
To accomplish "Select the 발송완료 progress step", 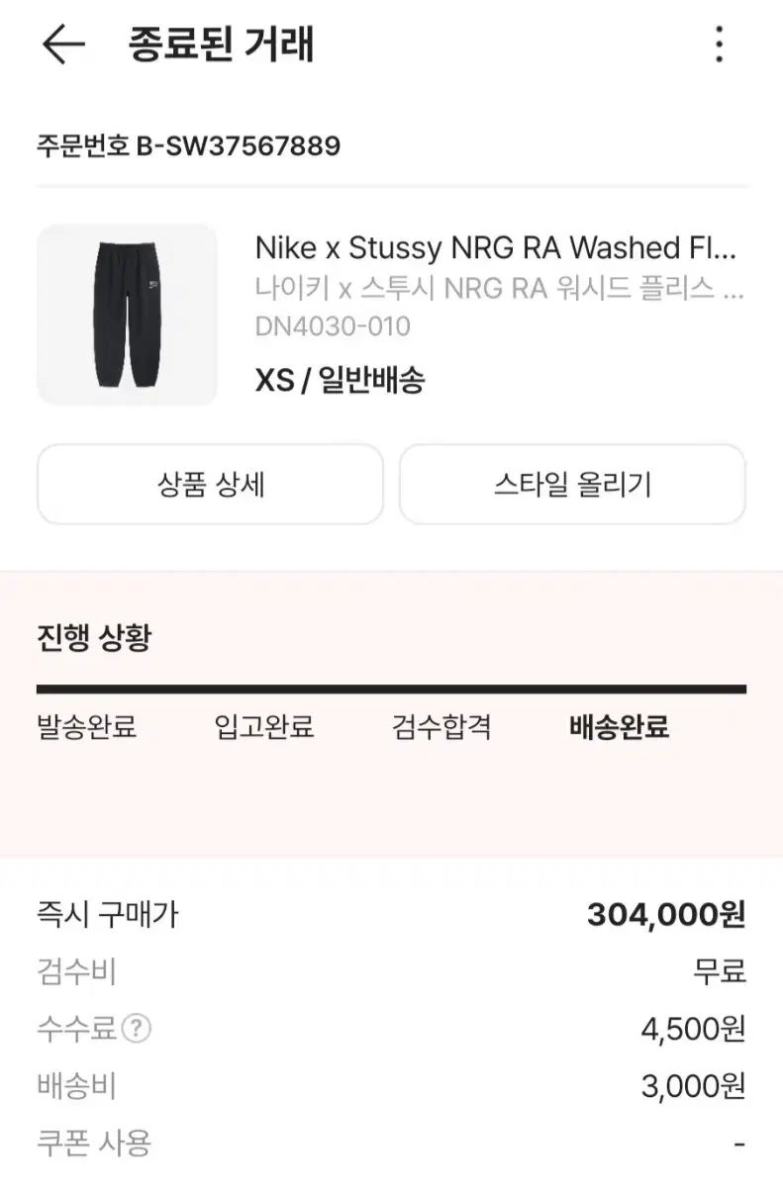I will (86, 728).
